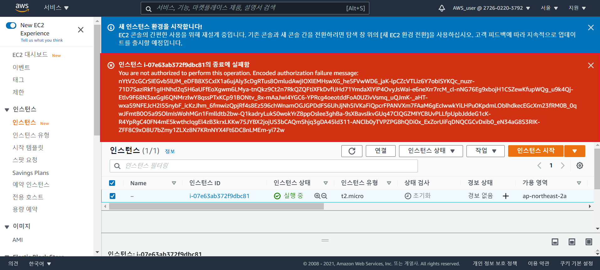The image size is (600, 270).
Task: Open the 서비스 services menu
Action: [56, 8]
